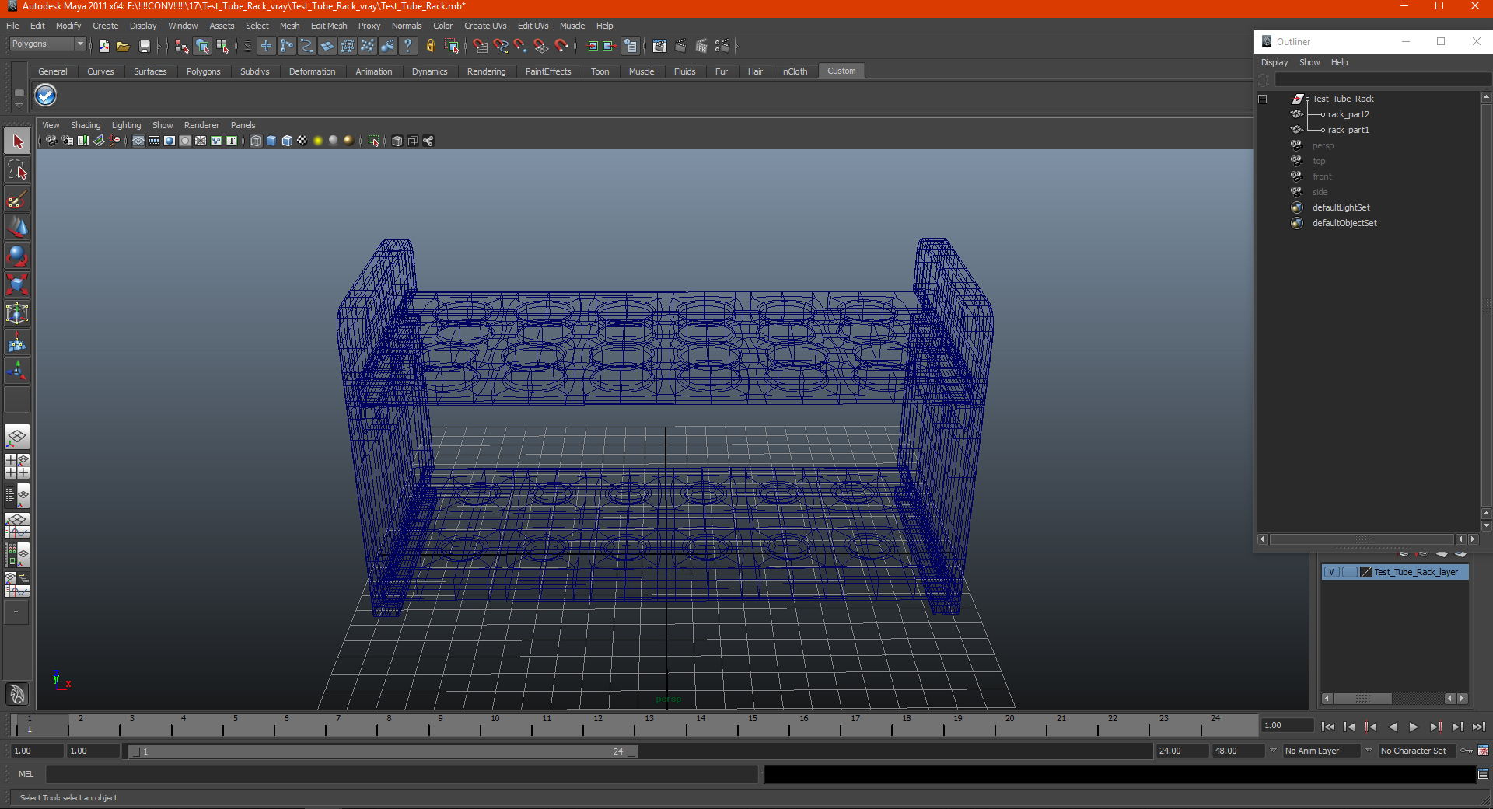This screenshot has height=809, width=1493.
Task: Lock current selection with padlock icon
Action: click(430, 46)
